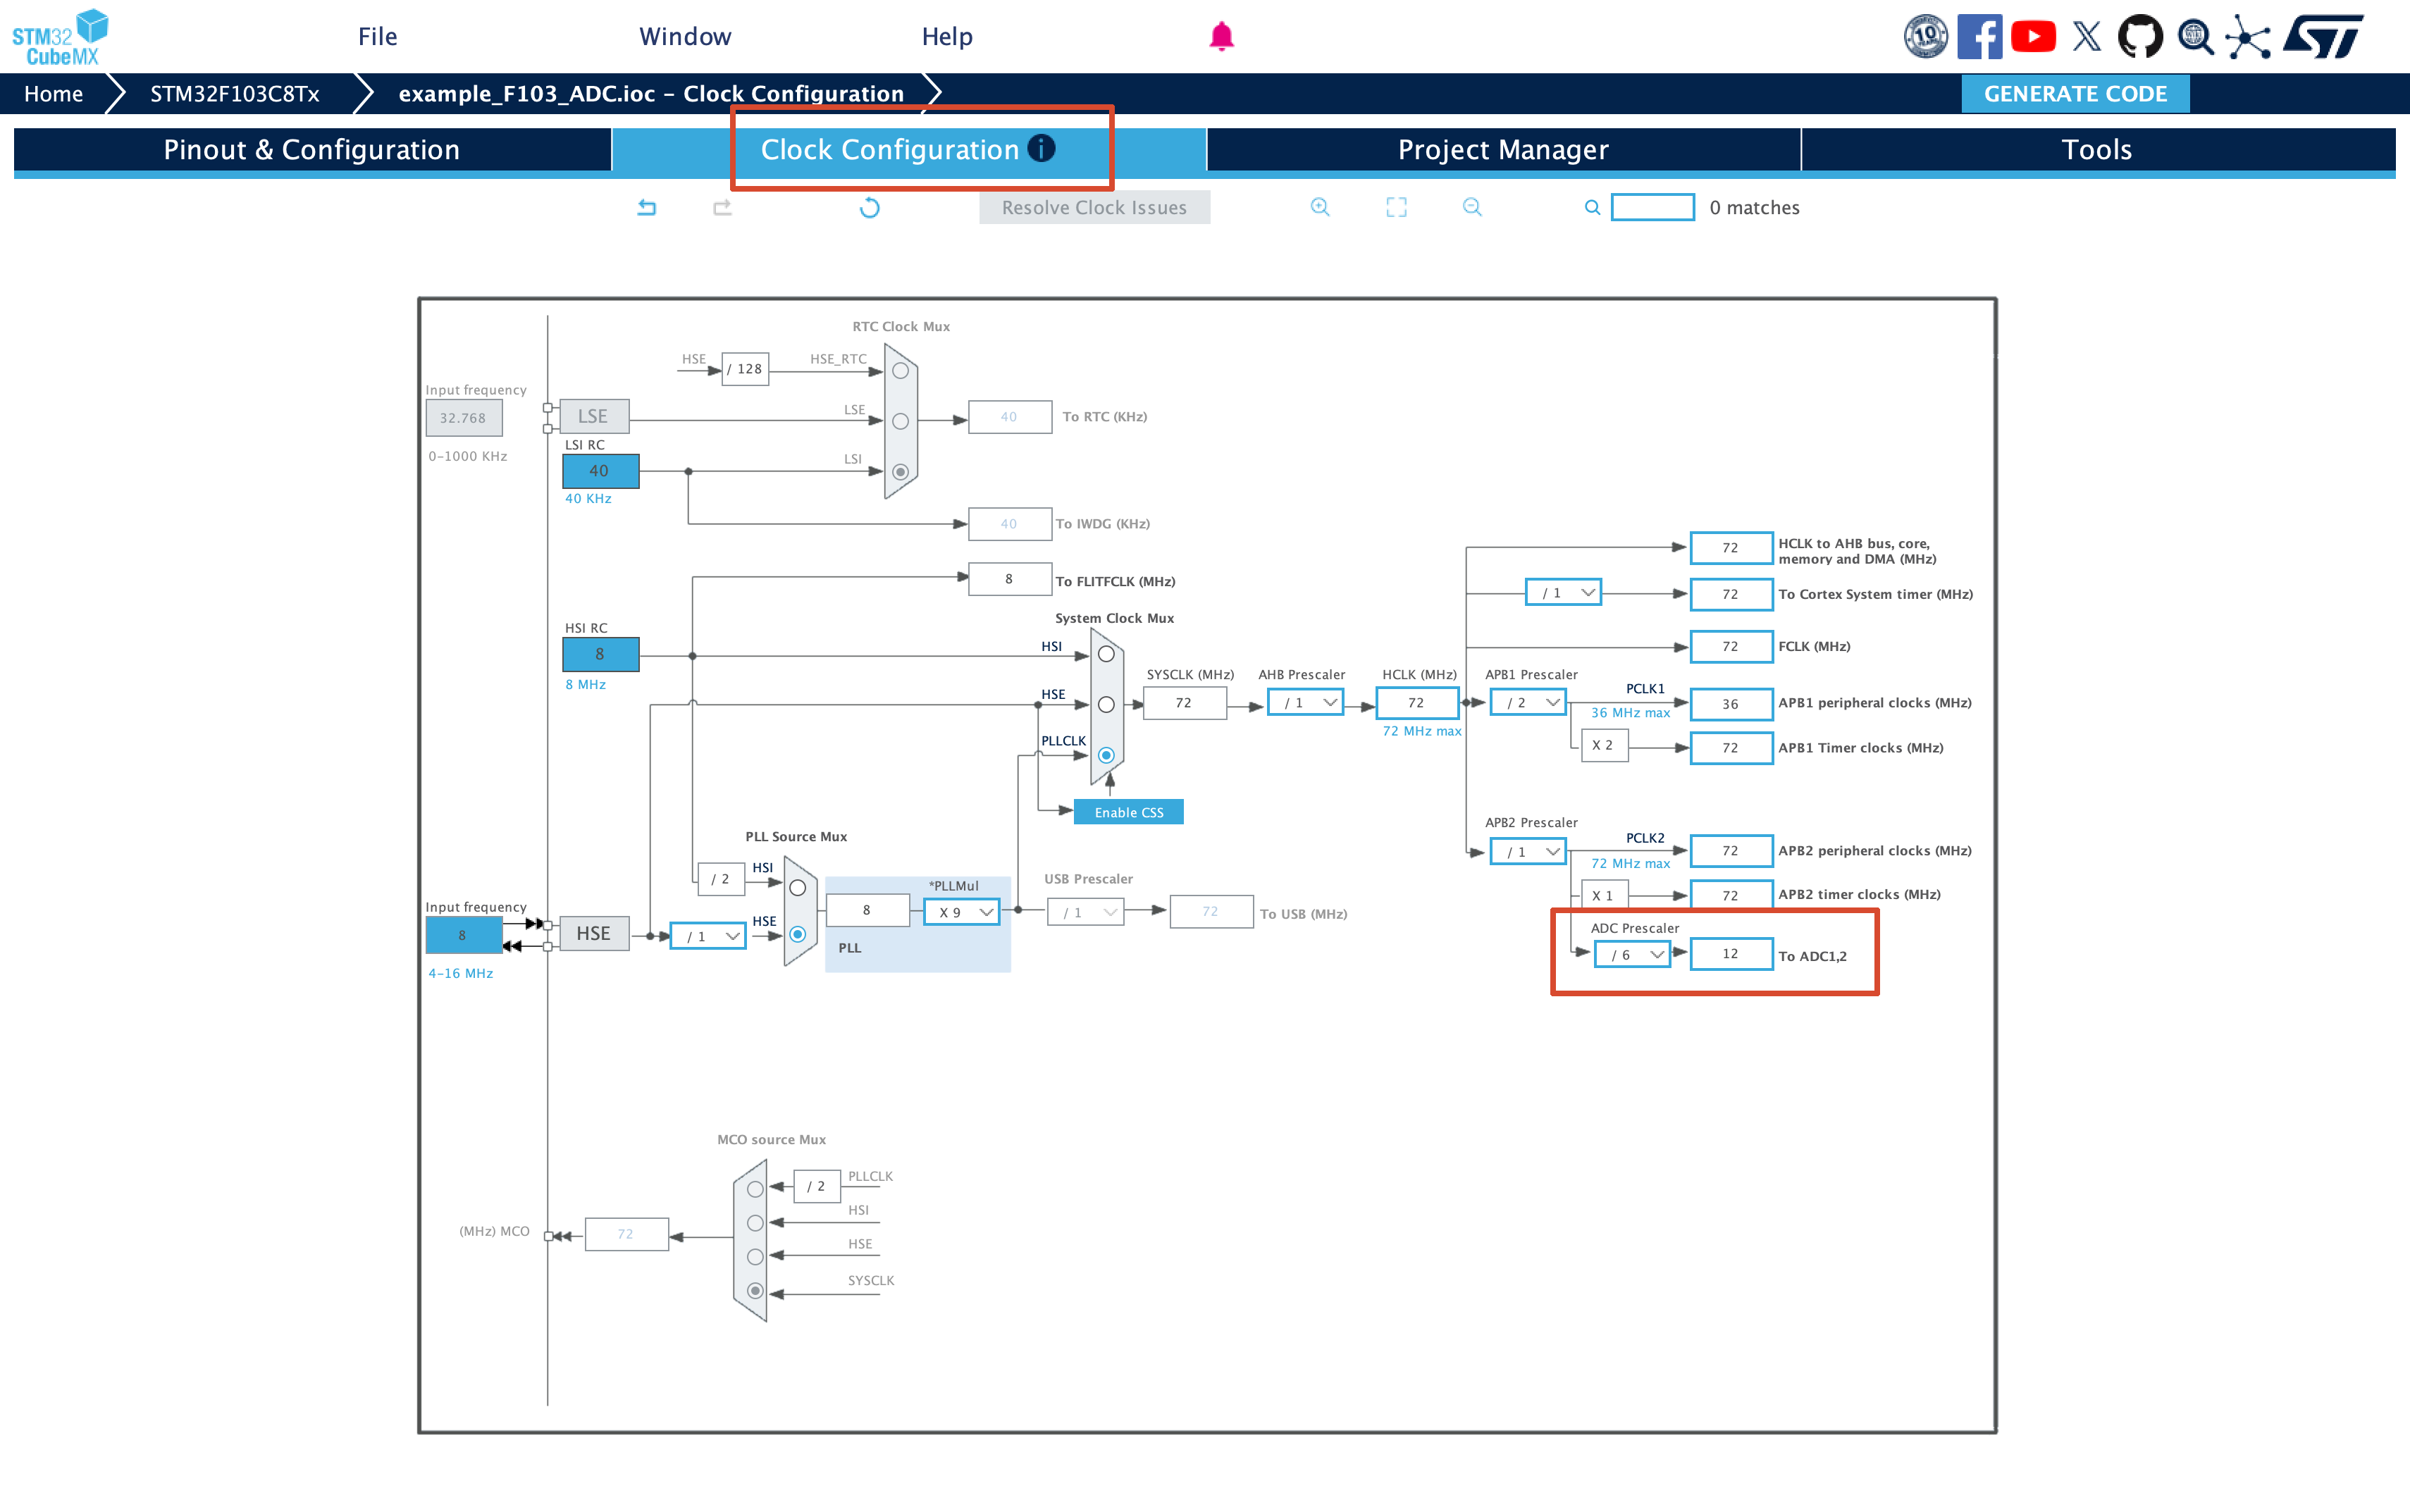The height and width of the screenshot is (1512, 2410).
Task: Select HSE in MCO source Mux
Action: (755, 1257)
